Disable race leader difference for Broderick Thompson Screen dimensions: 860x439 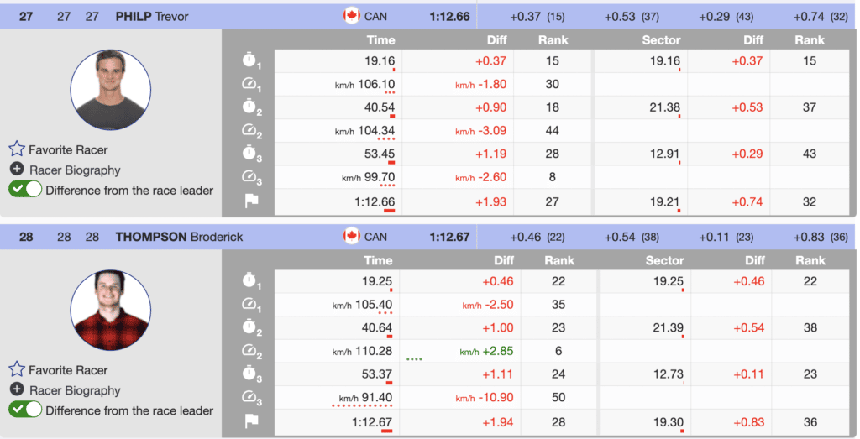[25, 410]
